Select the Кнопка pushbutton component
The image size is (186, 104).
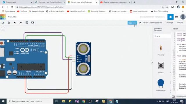coord(161,67)
